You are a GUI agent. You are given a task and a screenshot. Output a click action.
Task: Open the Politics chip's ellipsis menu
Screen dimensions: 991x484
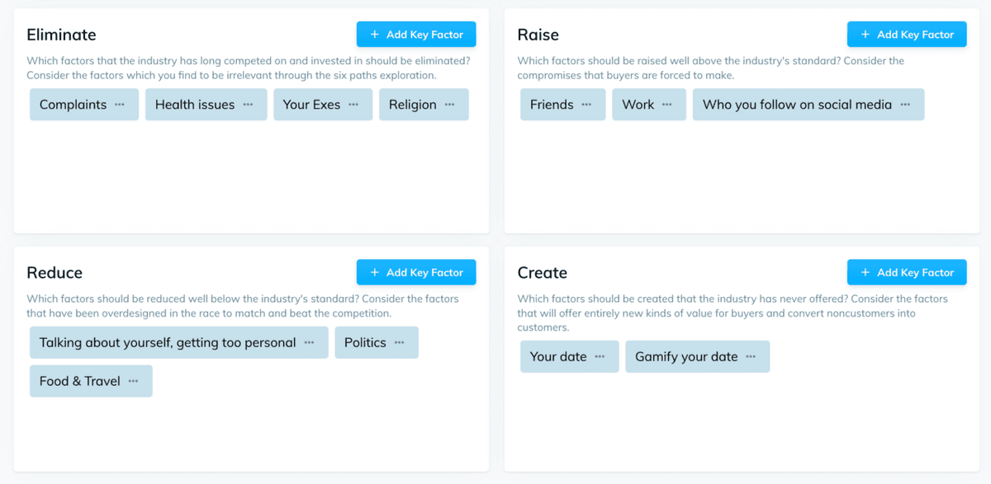399,343
